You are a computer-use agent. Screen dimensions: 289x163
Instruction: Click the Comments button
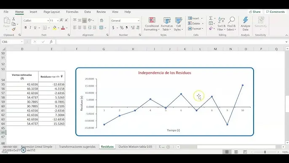click(276, 12)
